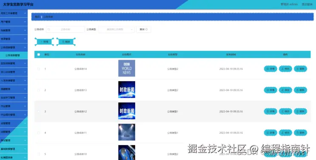Viewport: 316px width, 160px height.
Task: Click the 详情 button for row 1
Action: (x=271, y=69)
